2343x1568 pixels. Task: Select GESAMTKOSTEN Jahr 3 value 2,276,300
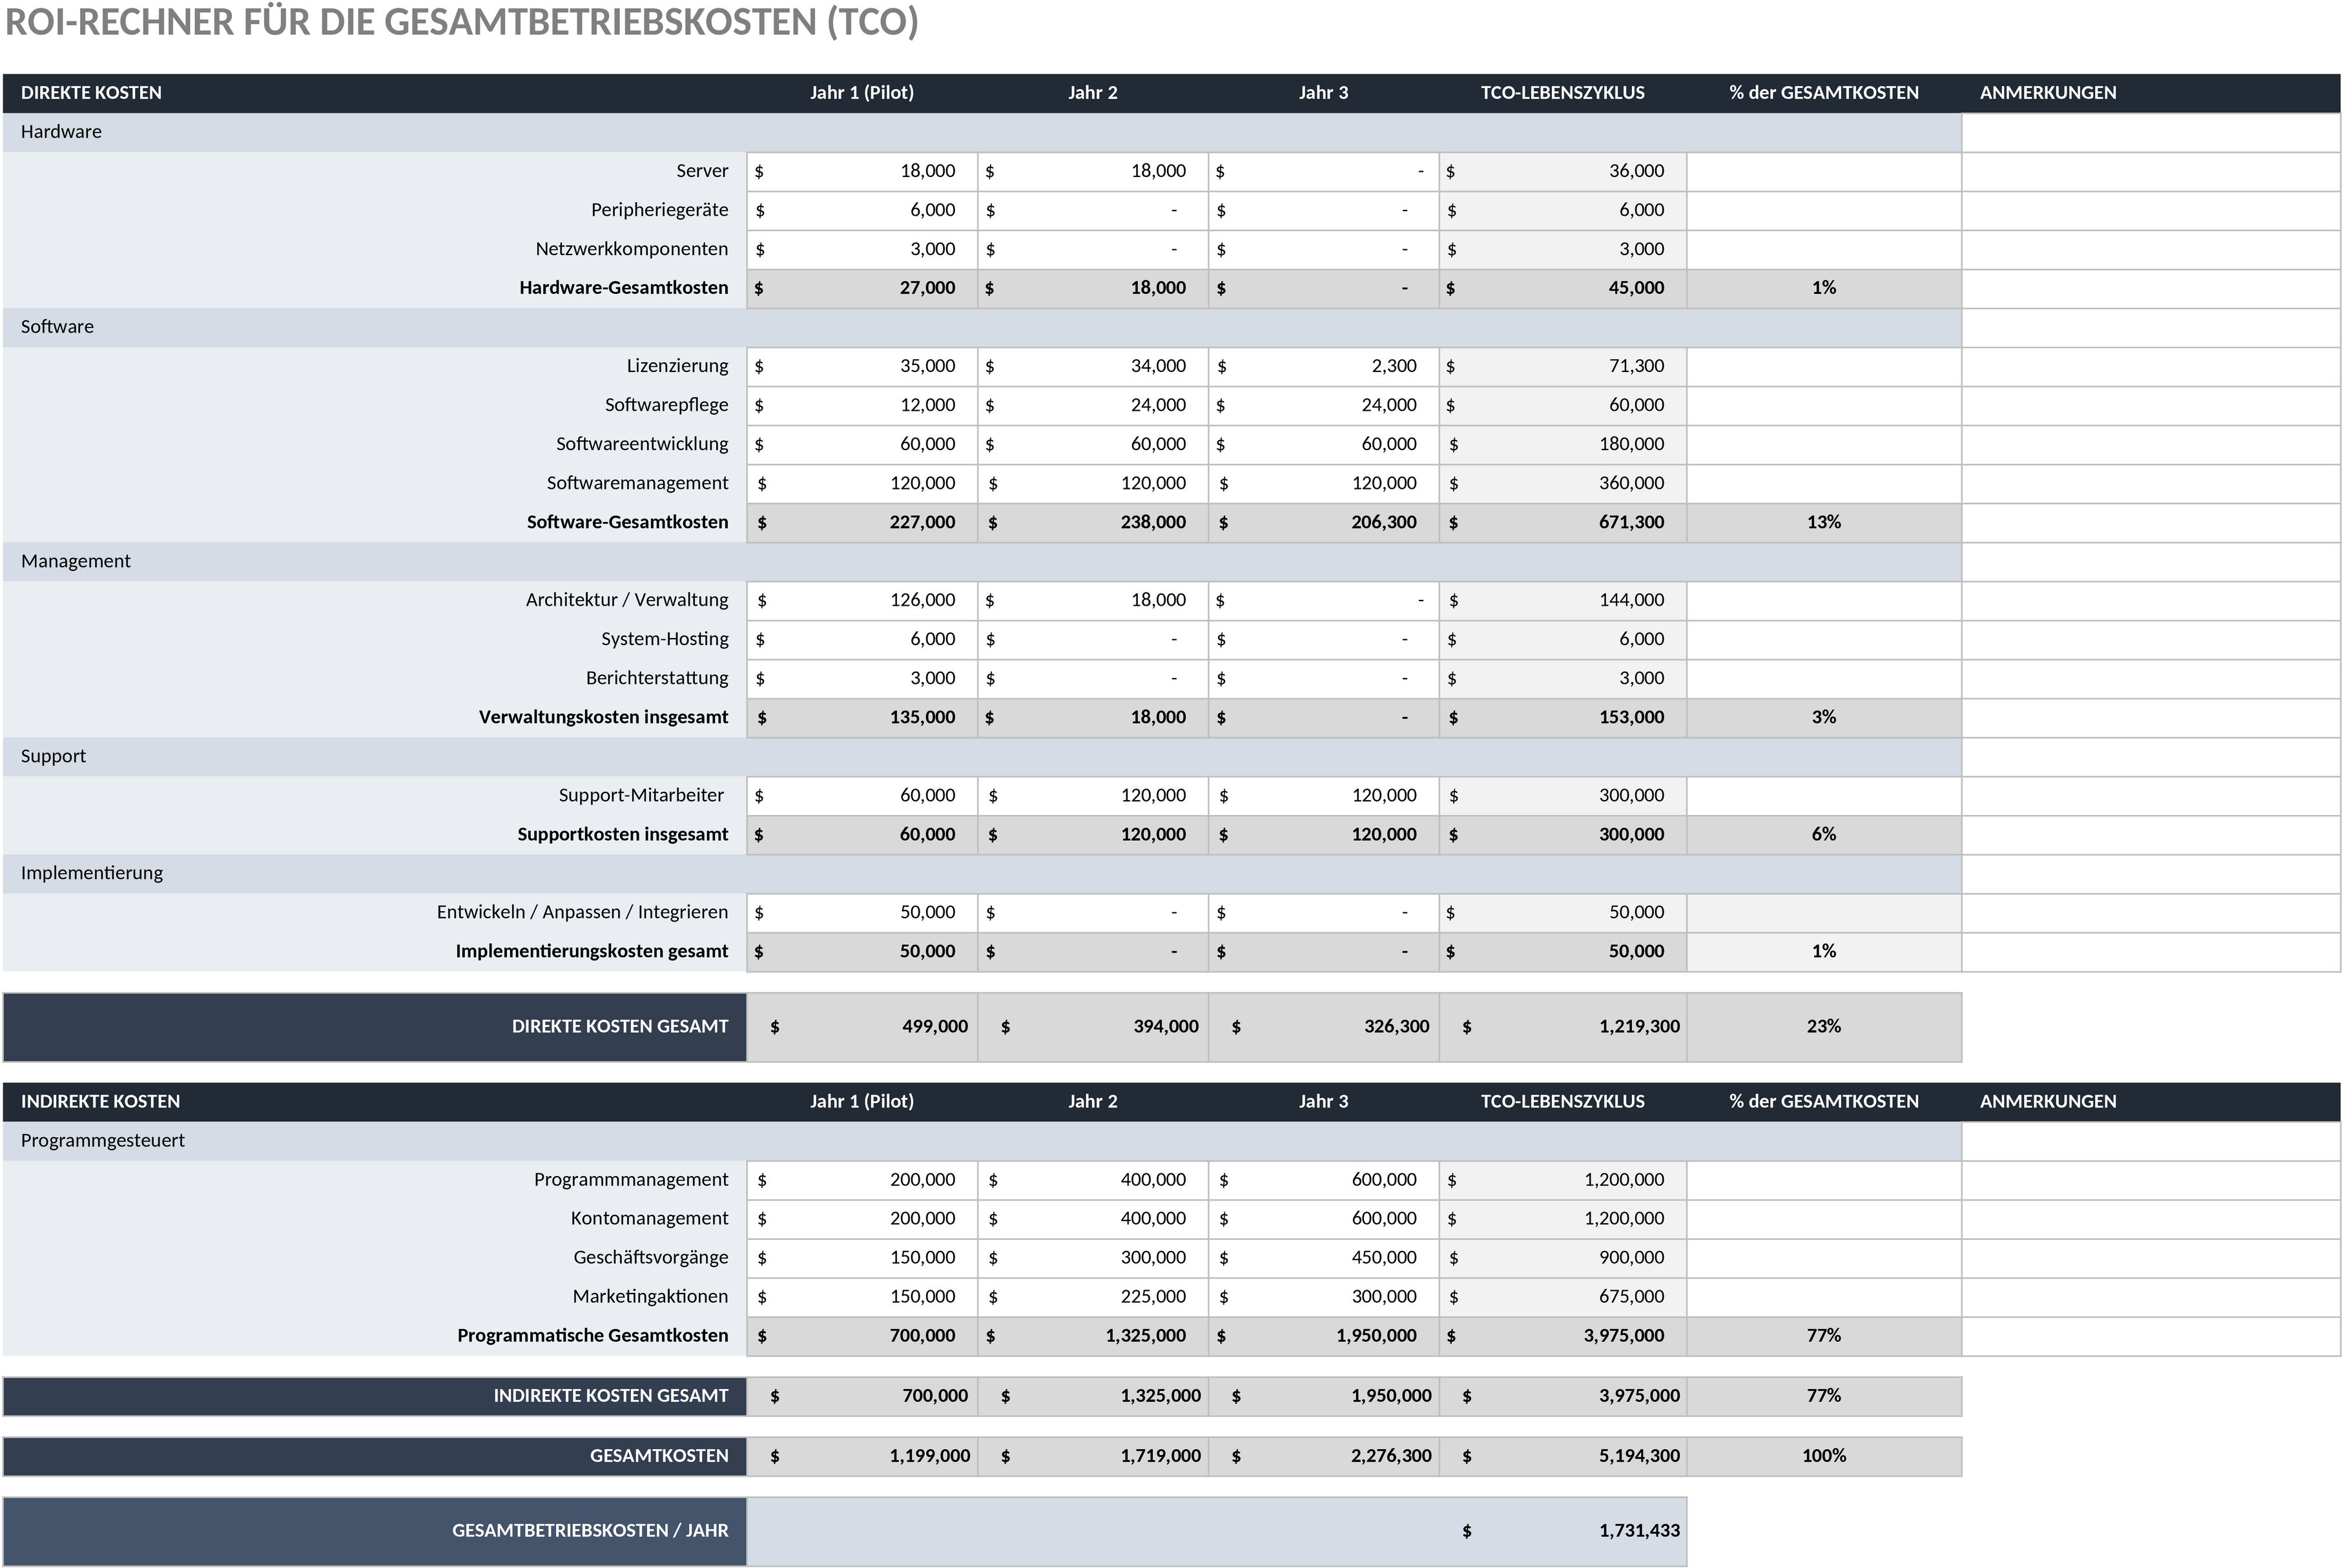1323,1456
